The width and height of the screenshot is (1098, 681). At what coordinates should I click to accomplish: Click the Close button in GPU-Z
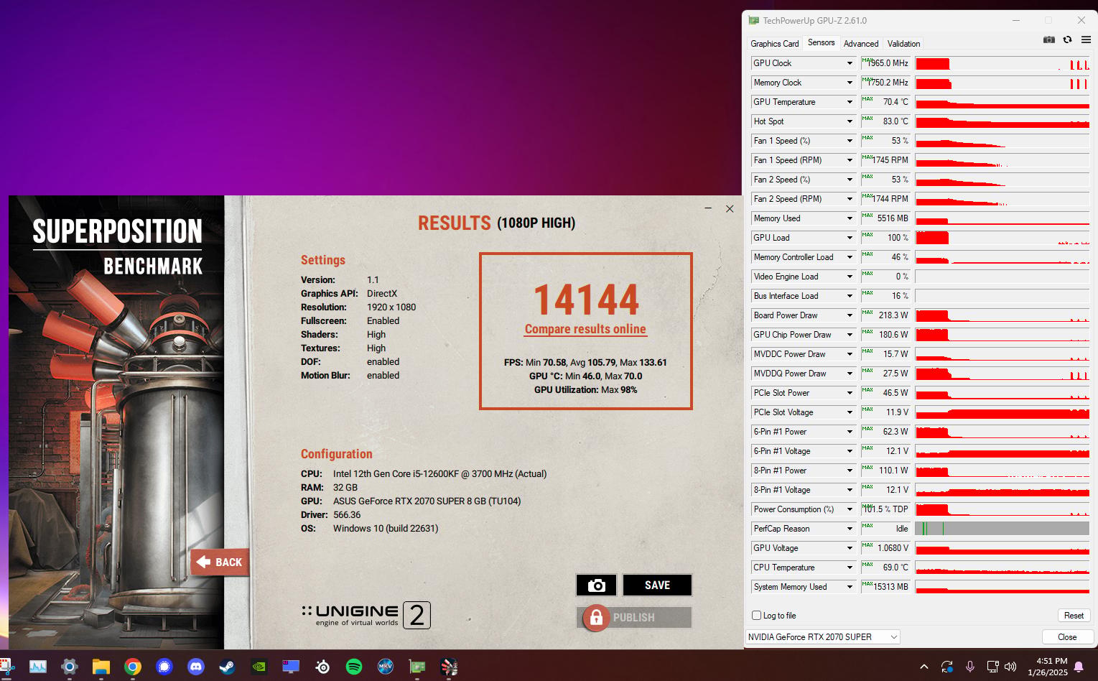click(1067, 637)
